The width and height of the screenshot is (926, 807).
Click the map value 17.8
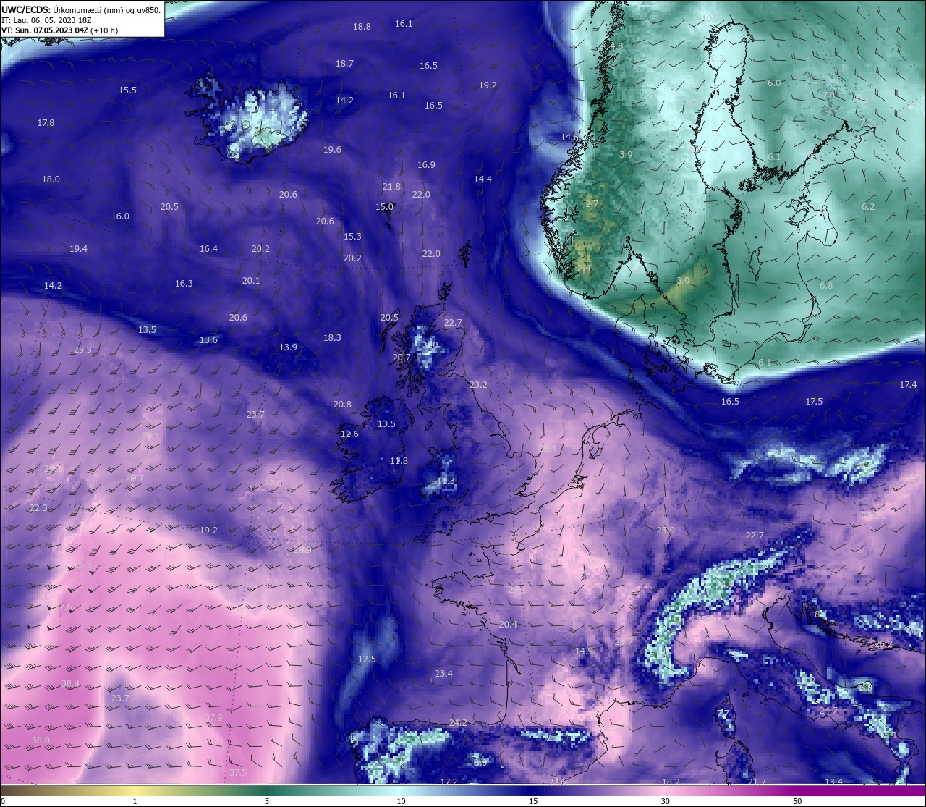46,123
